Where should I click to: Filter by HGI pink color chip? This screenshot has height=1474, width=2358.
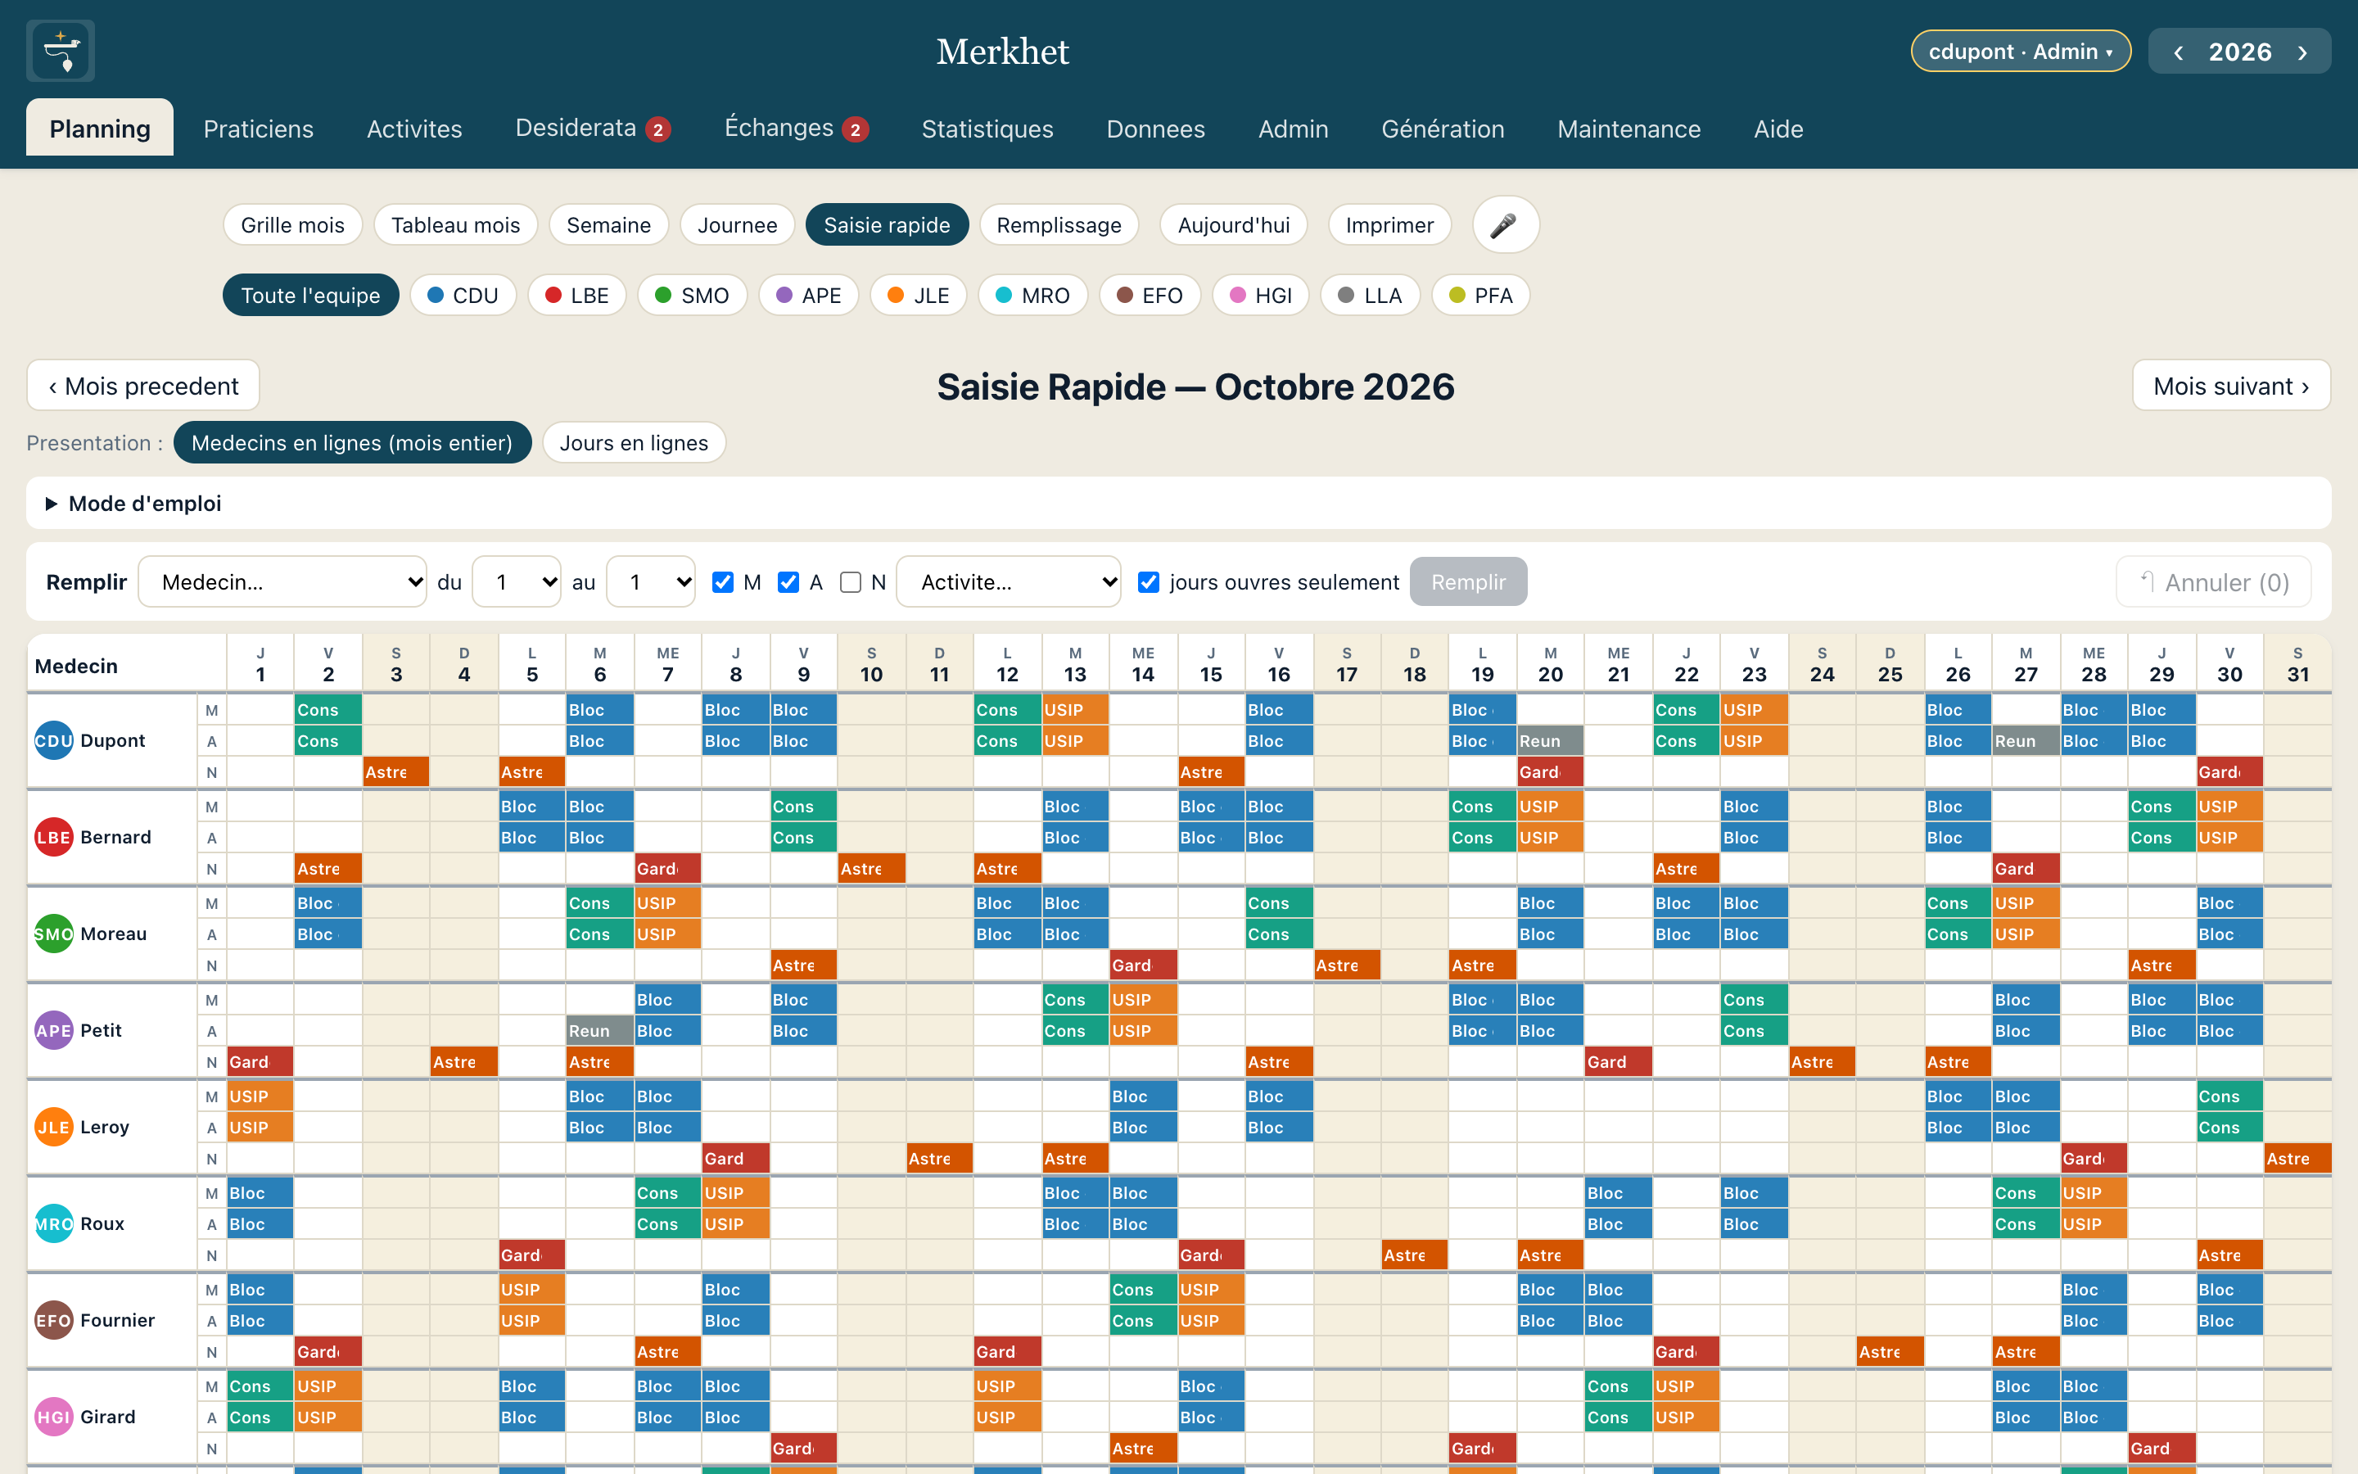1261,296
